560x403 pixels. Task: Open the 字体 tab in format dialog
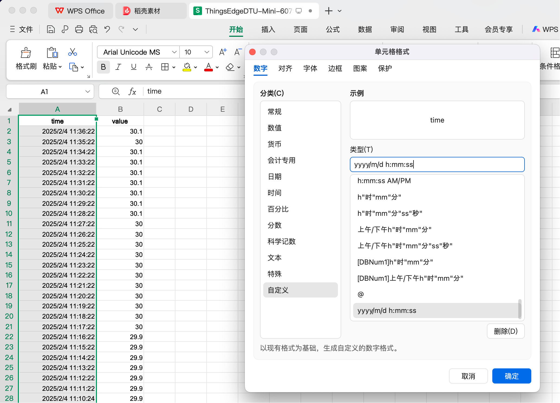(310, 68)
